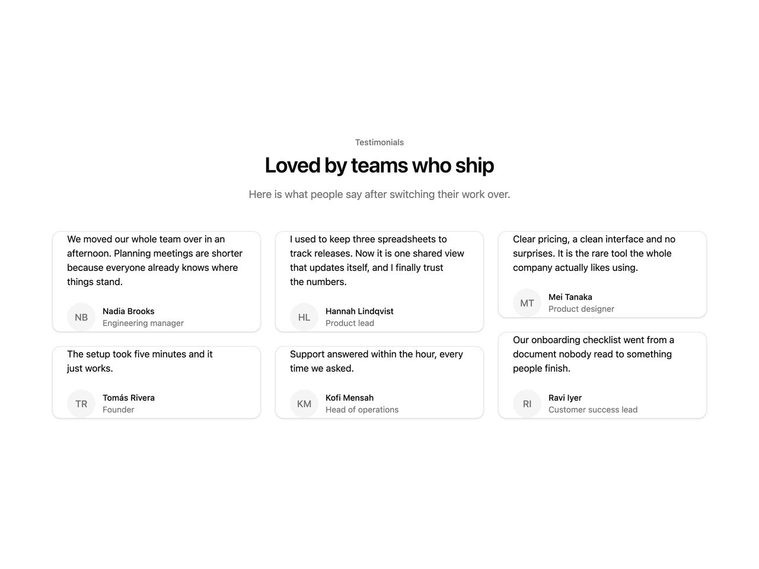Click the Customer success lead role text

click(x=593, y=410)
